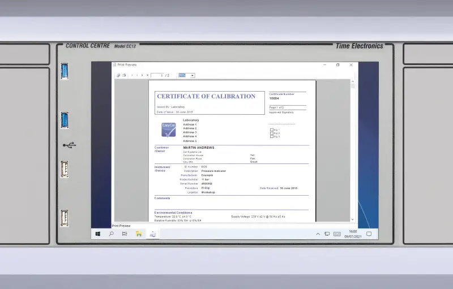Click the "Print Preview" status bar text
This screenshot has width=453, height=289.
point(121,226)
